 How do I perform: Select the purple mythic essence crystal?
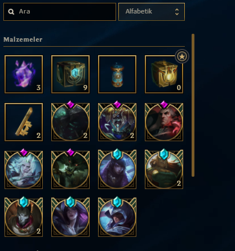tap(24, 74)
